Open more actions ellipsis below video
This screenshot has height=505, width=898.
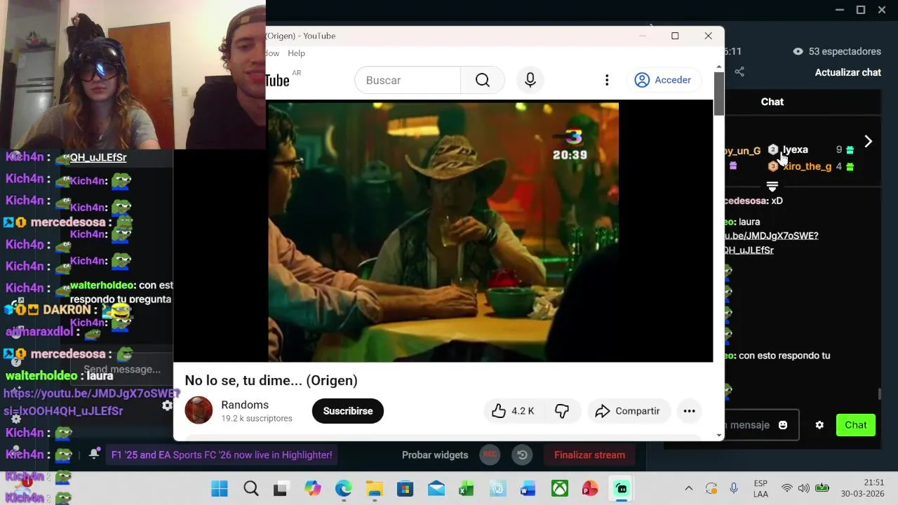click(x=689, y=411)
